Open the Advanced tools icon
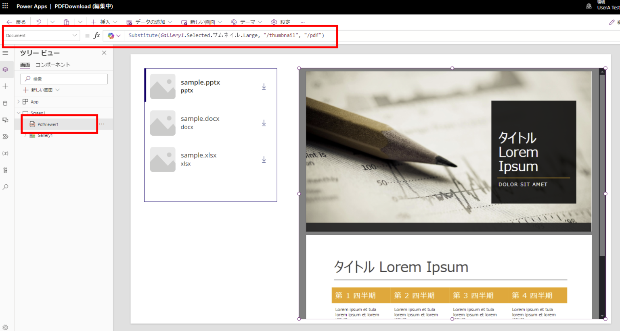Image resolution: width=620 pixels, height=331 pixels. click(6, 170)
